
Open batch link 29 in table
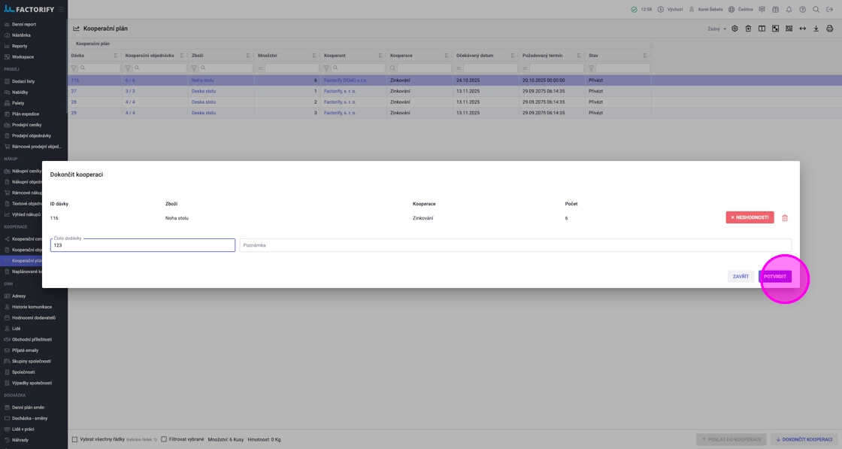click(x=74, y=113)
